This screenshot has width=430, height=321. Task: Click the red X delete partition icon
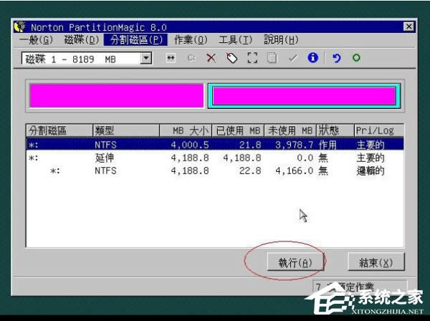pyautogui.click(x=211, y=58)
